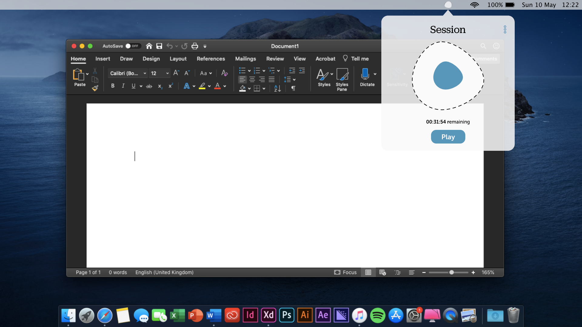Increase the font size
Screen dimensions: 582x327
pos(176,73)
